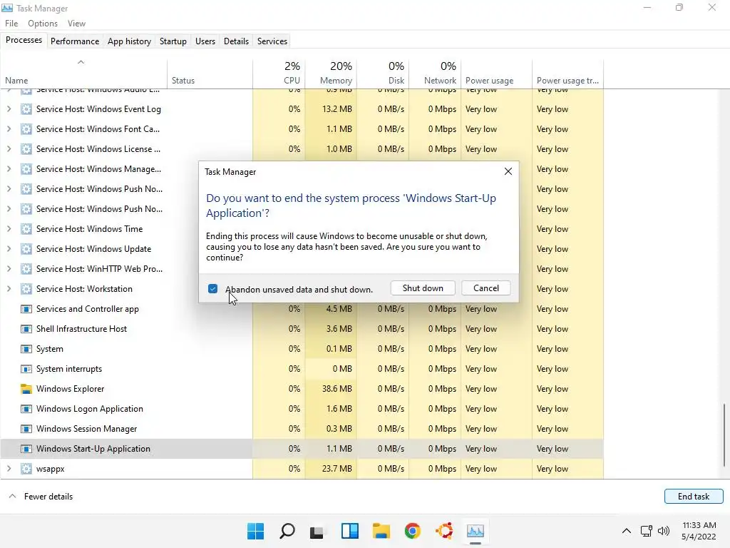The height and width of the screenshot is (548, 730).
Task: Click the process list vertical scrollbar thumb
Action: click(x=724, y=435)
